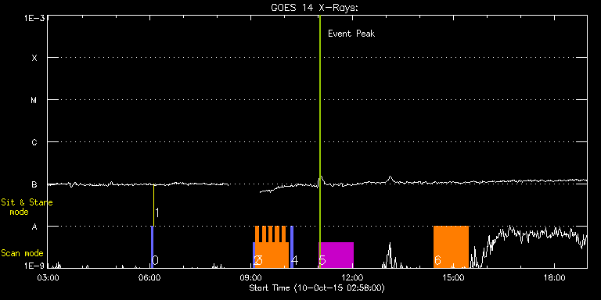Select the large orange block labeled 6
601x300 pixels.
451,247
